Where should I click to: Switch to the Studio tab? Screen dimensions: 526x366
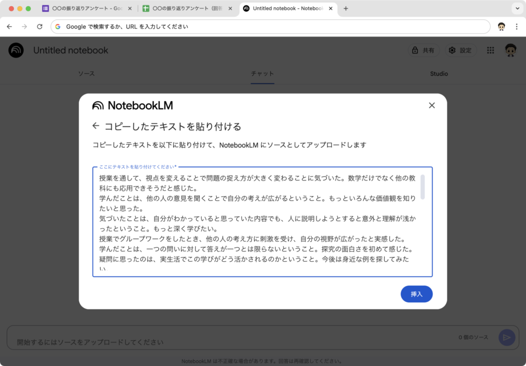(439, 74)
